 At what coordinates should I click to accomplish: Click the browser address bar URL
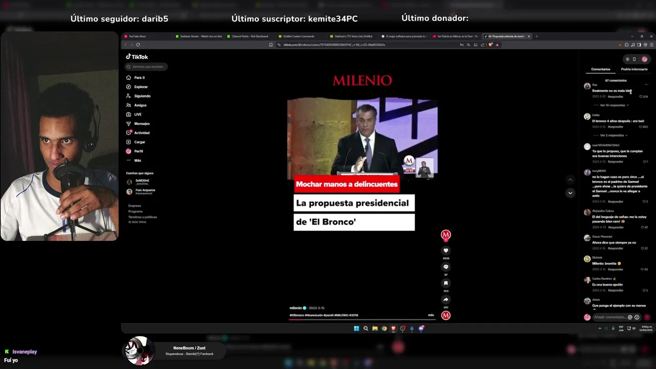click(334, 45)
